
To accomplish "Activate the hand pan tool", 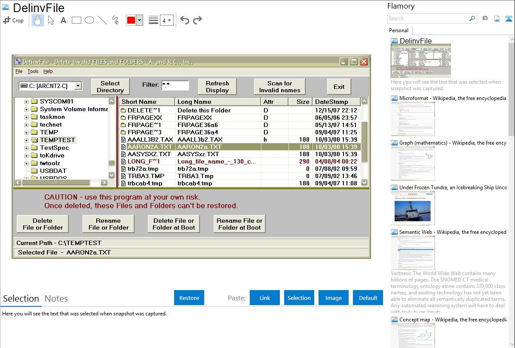I will [38, 20].
